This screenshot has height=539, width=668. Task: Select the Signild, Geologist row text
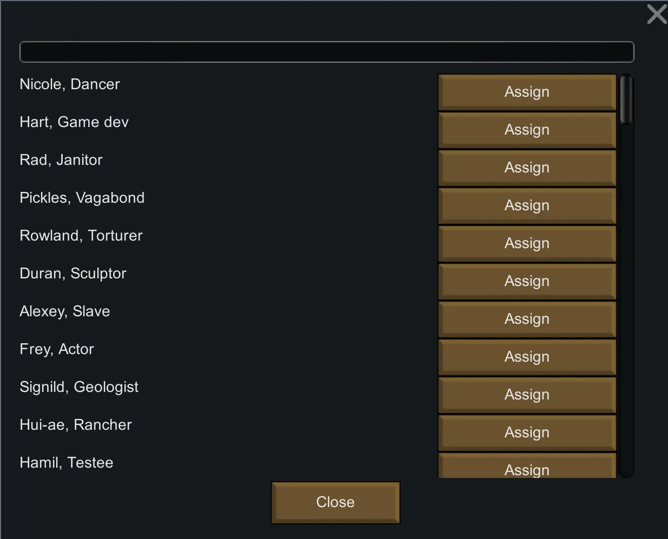[x=79, y=387]
